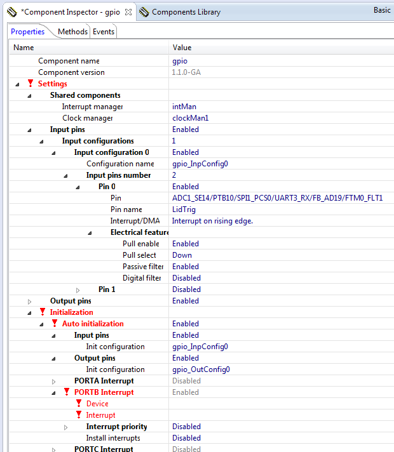394x452 pixels.
Task: Edit the Pin name value LidTrig
Action: [184, 209]
